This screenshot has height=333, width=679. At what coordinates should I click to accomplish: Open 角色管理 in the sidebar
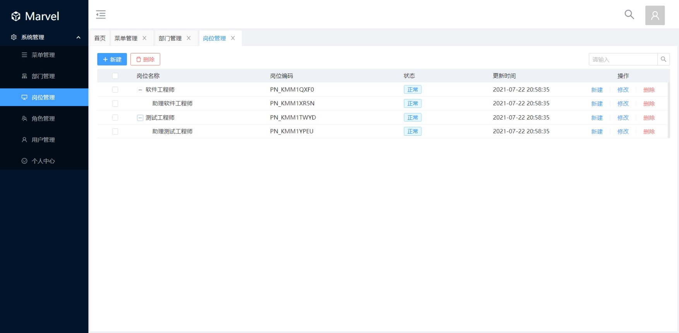click(44, 119)
